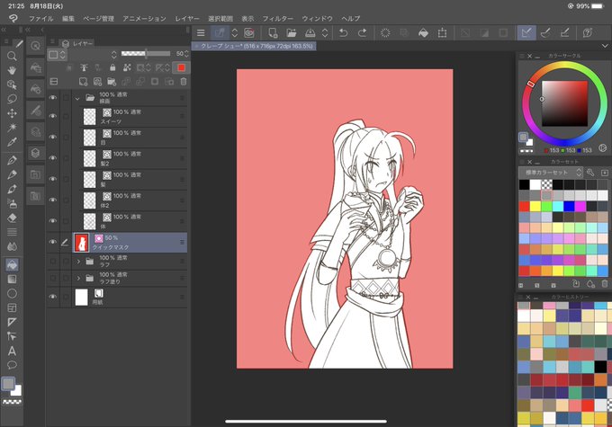Image resolution: width=612 pixels, height=427 pixels.
Task: Click the layer opacity 50 stepper
Action: click(186, 54)
